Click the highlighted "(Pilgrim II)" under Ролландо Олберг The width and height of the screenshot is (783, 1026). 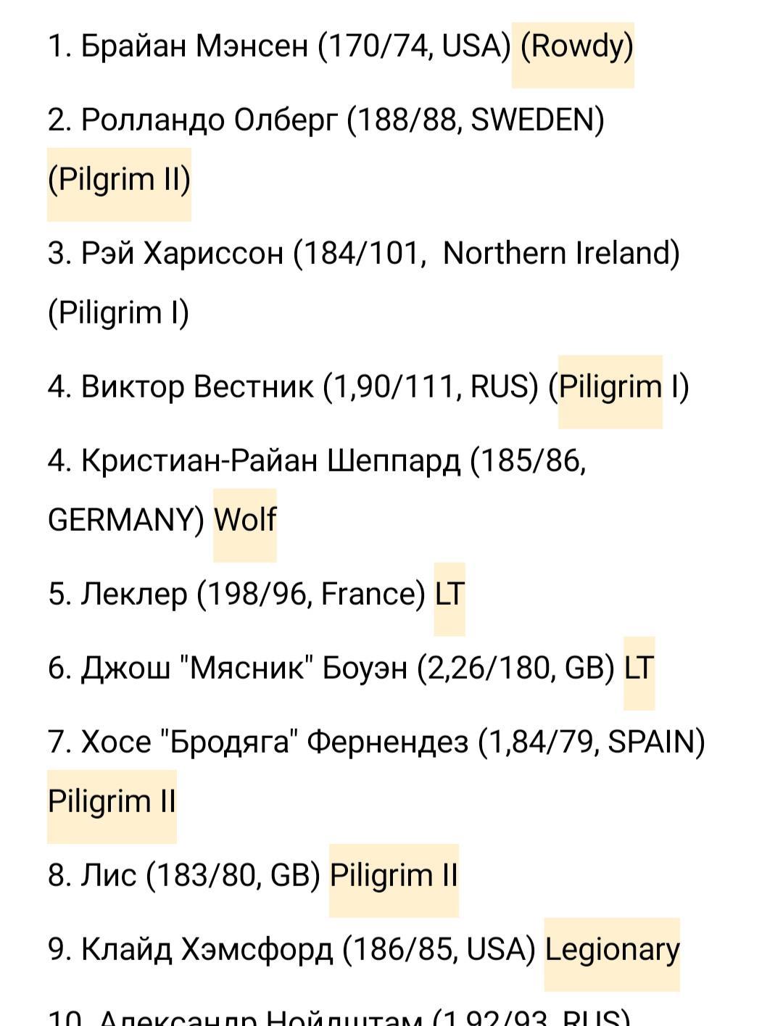[119, 179]
